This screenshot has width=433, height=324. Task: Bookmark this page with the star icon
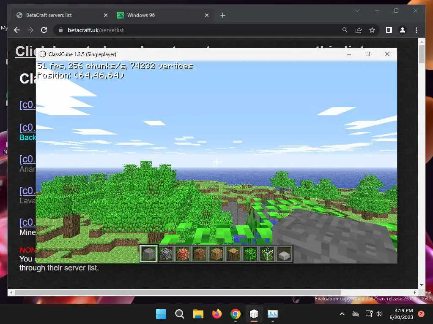tap(372, 30)
